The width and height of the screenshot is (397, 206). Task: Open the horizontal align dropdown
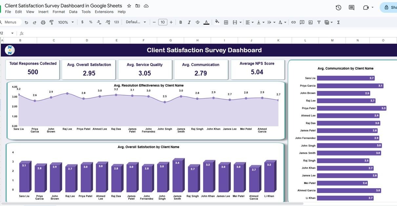click(249, 22)
